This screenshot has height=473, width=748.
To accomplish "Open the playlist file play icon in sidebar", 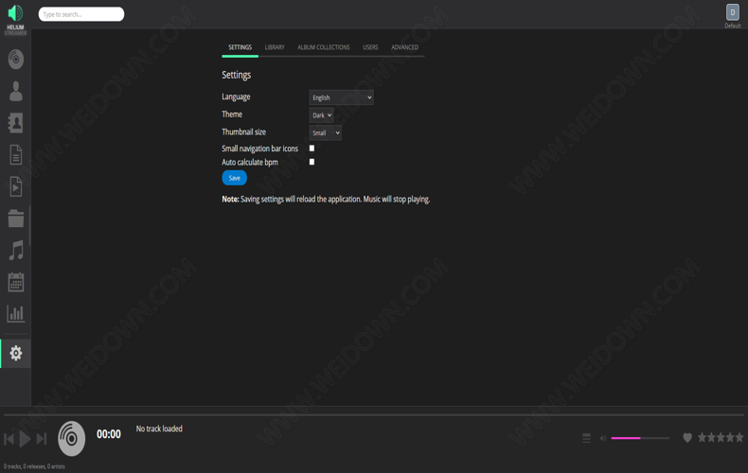I will [16, 186].
